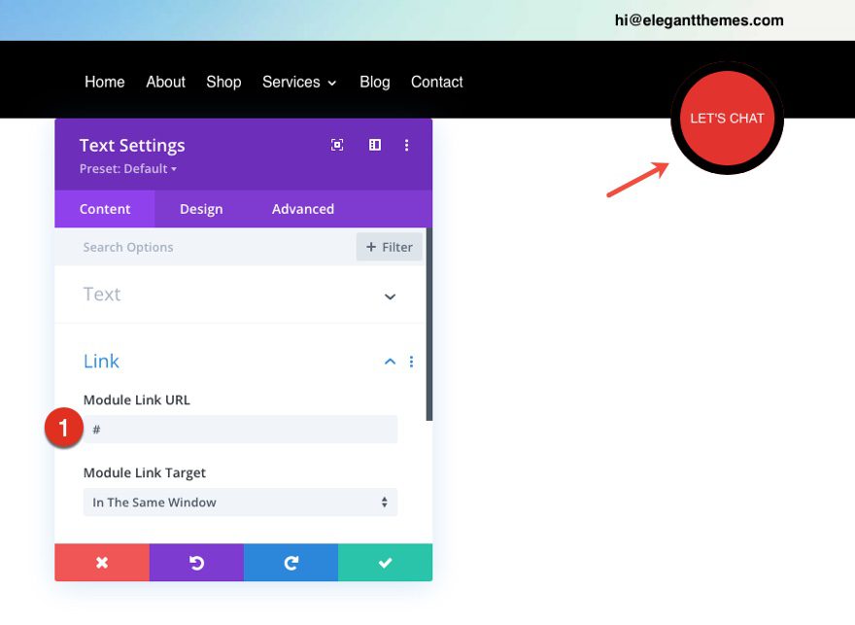Click the Search Options field

coord(205,247)
